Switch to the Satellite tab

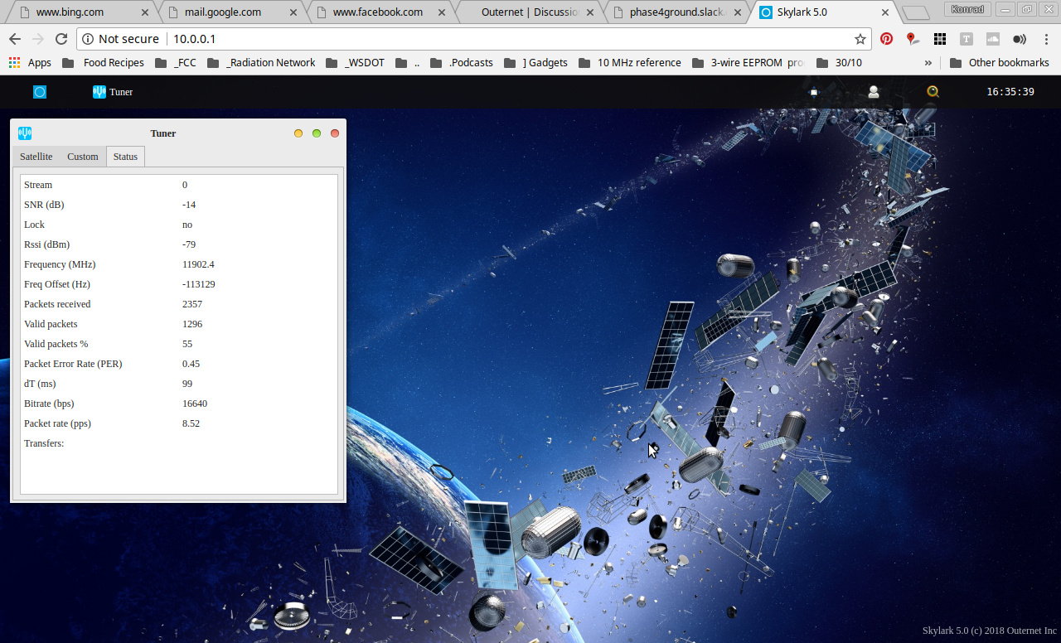36,157
